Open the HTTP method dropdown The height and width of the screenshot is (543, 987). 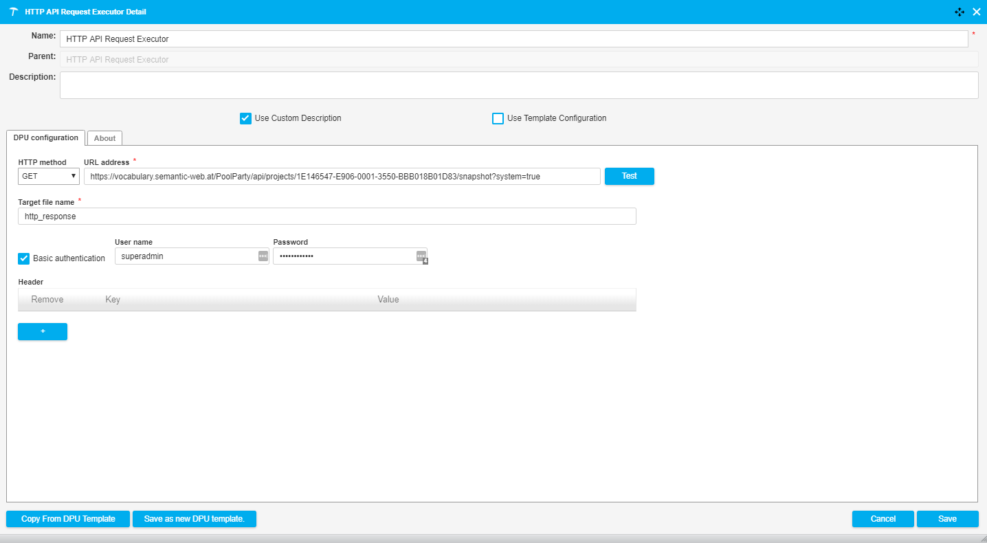[49, 176]
